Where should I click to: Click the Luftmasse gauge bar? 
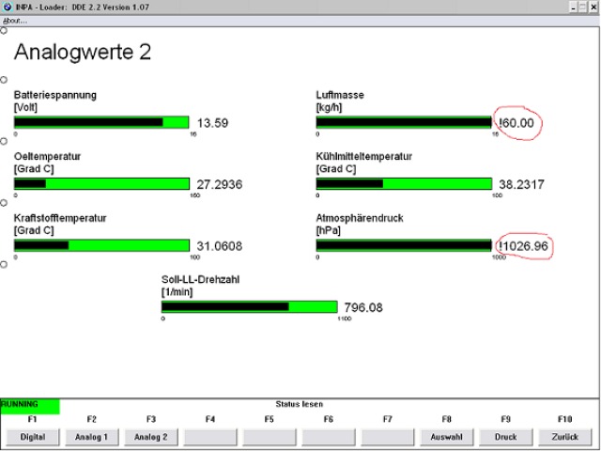point(404,122)
